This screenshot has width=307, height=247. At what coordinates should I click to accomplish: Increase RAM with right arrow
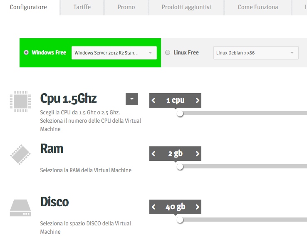click(197, 153)
